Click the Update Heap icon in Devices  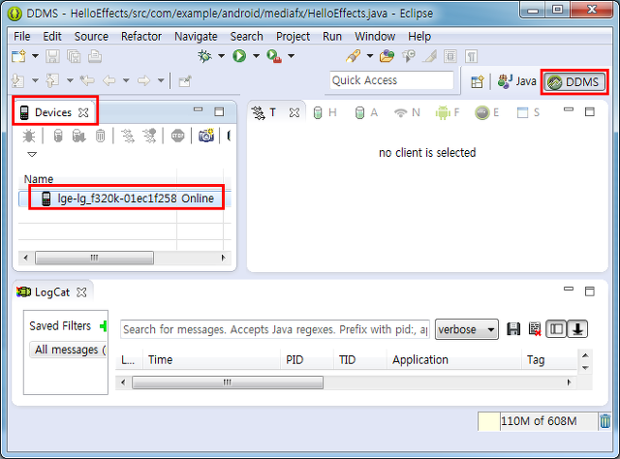point(58,136)
